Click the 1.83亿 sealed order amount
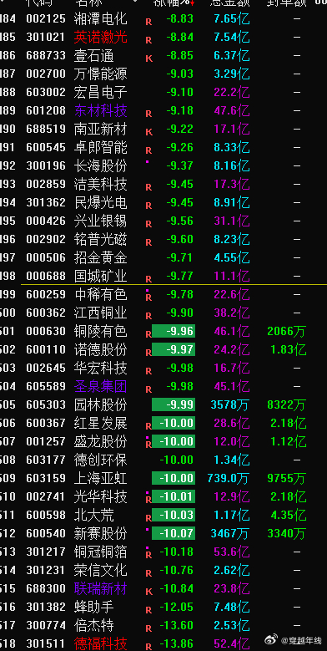This screenshot has height=651, width=327. click(289, 349)
